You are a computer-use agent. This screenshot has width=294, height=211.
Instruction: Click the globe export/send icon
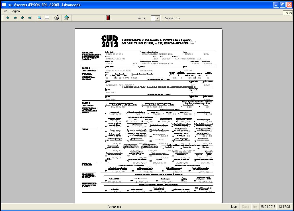[x=66, y=18]
